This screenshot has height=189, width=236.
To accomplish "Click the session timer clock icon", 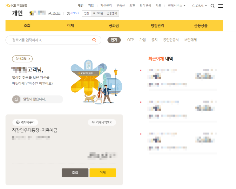I will [69, 13].
